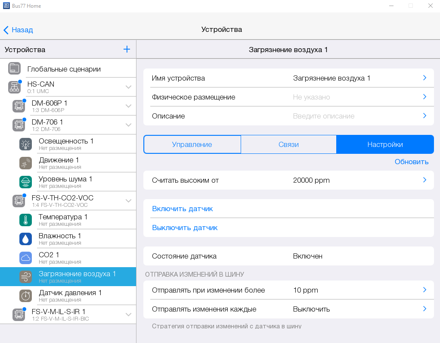Switch to the Управление tab
Screen dimensions: 440x343
click(x=192, y=145)
